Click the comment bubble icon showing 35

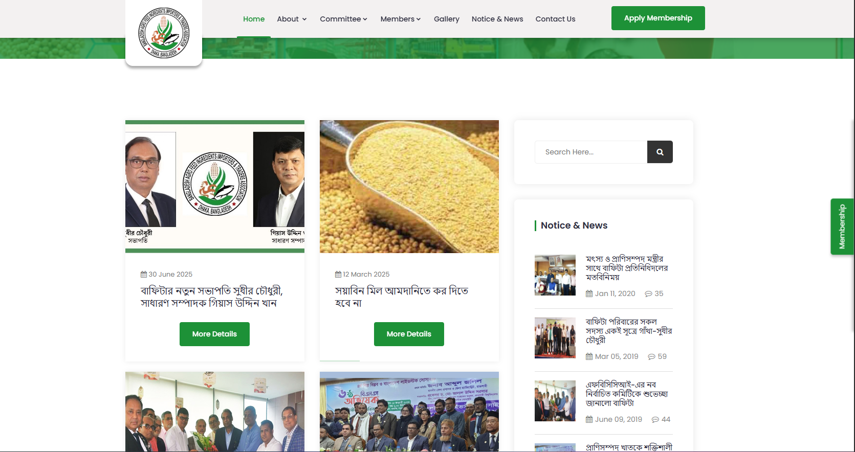coord(648,294)
